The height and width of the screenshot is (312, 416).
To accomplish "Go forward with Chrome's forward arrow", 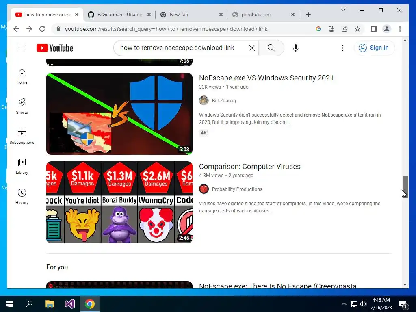I will 29,29.
